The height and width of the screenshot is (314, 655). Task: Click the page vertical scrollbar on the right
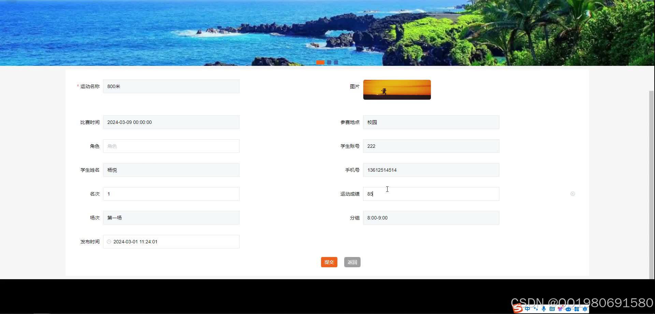652,184
